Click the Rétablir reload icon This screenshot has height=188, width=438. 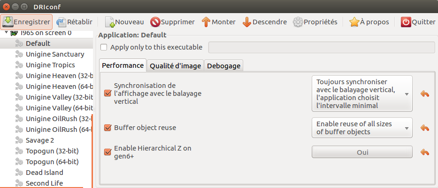(x=61, y=22)
